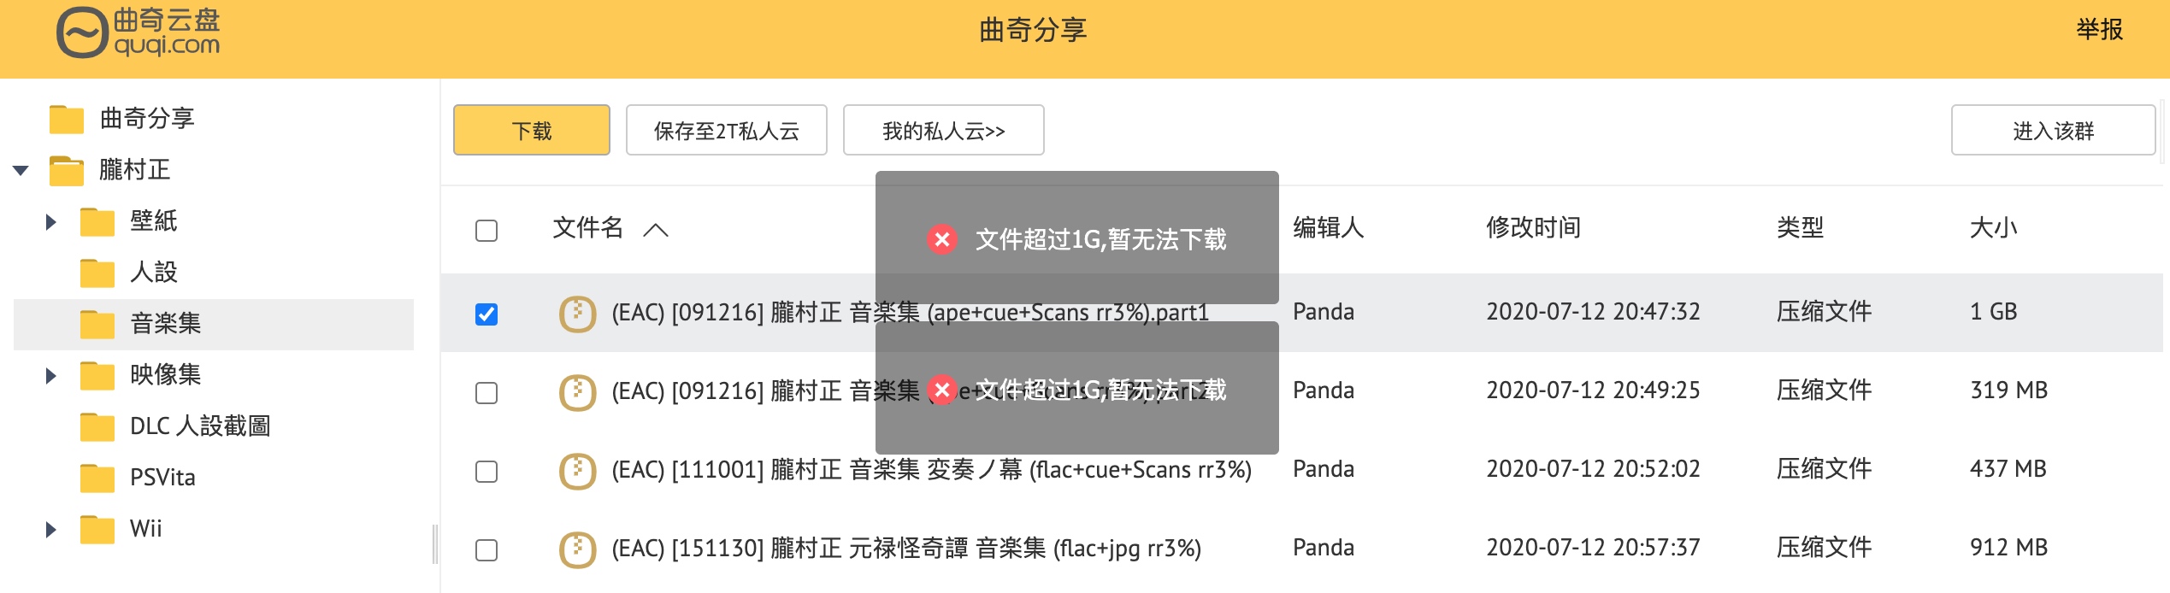Click the archive icon of the 20:49:25 file
The width and height of the screenshot is (2170, 593).
(x=577, y=391)
